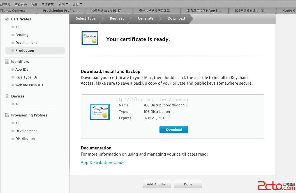Open App IDs under Identifiers

point(22,70)
